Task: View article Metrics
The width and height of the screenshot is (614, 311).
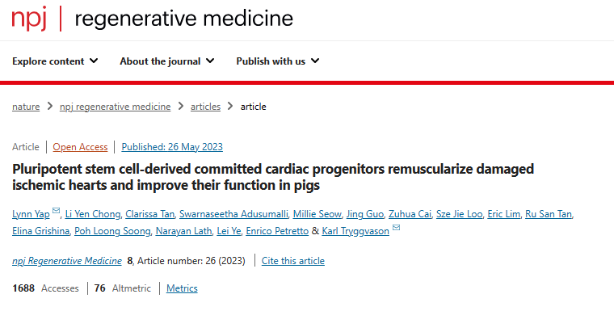Action: [182, 288]
